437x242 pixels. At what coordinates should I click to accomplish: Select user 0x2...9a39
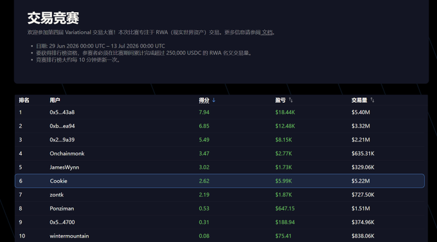pyautogui.click(x=62, y=140)
